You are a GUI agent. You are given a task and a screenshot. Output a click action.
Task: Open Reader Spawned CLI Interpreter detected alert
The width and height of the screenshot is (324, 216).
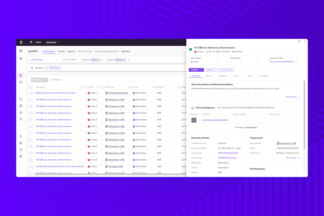(x=56, y=93)
